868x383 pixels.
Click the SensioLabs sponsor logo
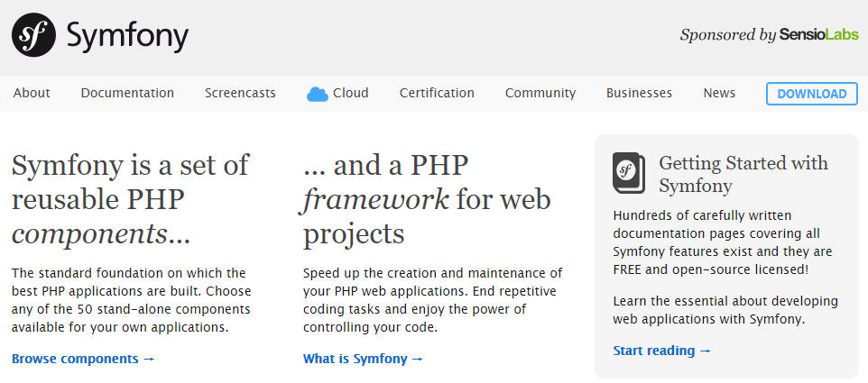(818, 35)
